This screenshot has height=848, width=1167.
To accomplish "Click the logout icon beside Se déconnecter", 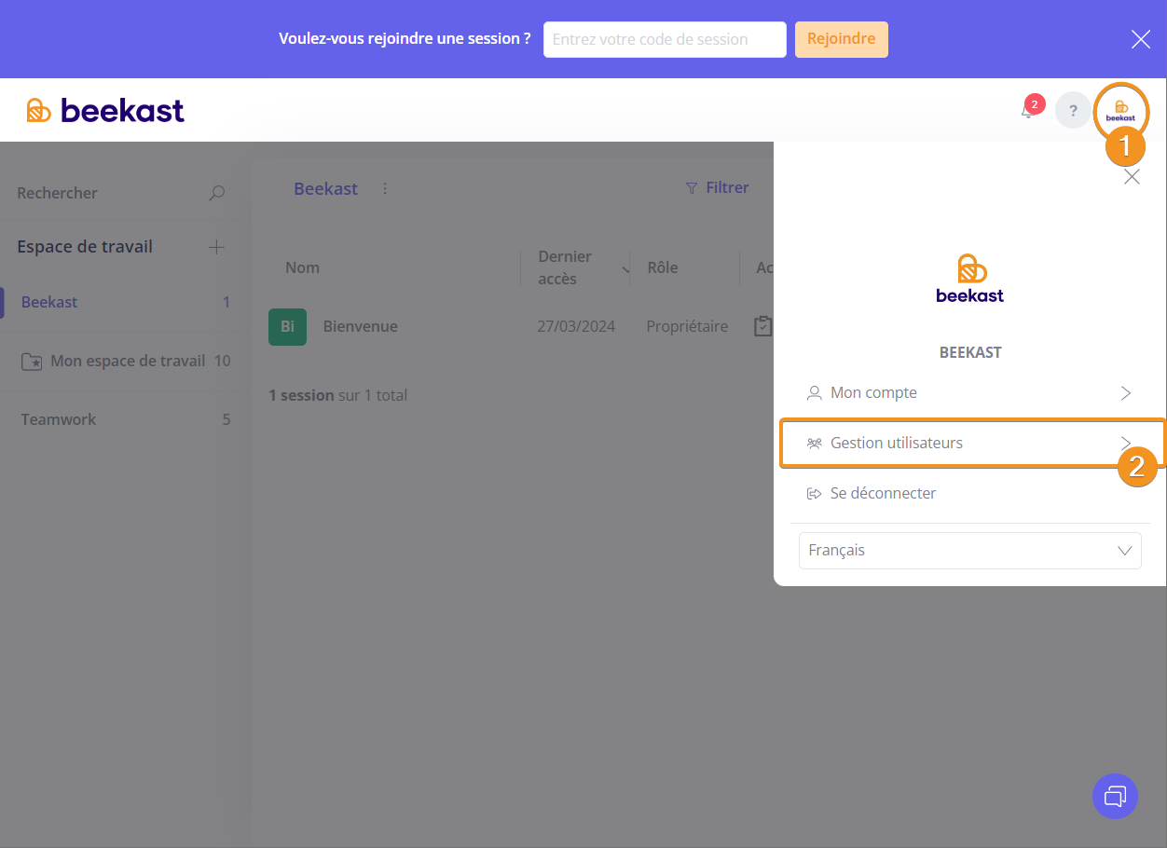I will tap(814, 494).
